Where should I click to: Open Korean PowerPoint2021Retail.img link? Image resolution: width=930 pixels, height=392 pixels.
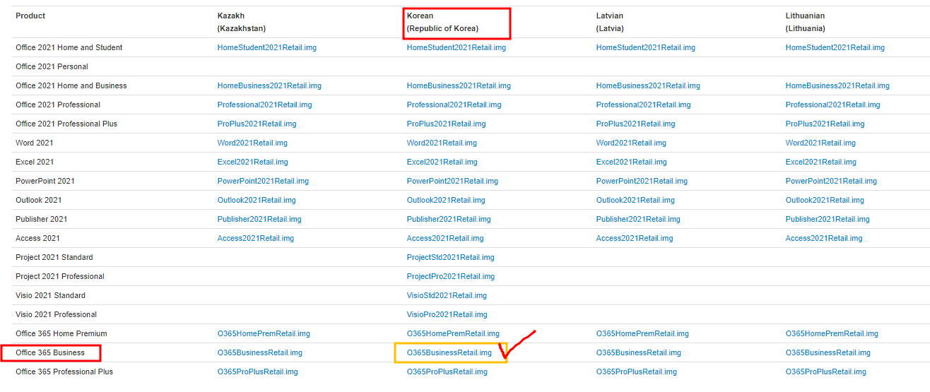(452, 181)
